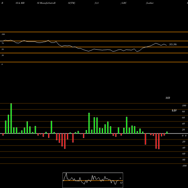
Task: Click the 60 label on the MR axis
Action: point(183,118)
